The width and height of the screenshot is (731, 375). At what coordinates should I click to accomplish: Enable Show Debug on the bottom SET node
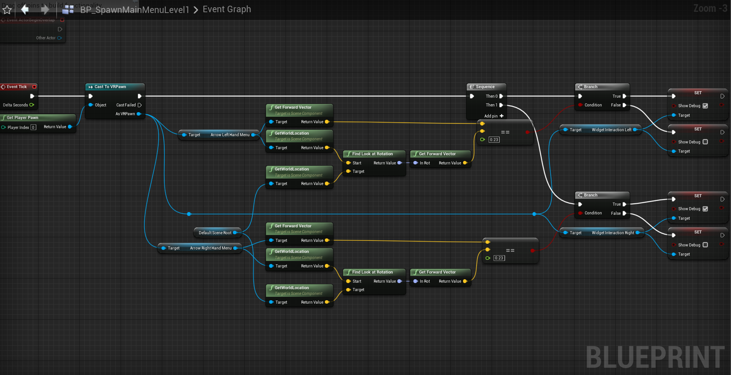point(705,245)
